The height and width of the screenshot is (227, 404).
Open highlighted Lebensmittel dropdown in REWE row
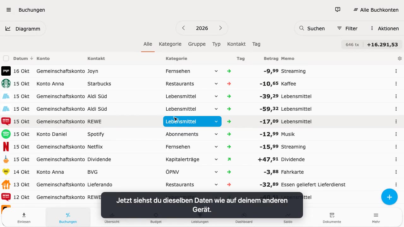tap(192, 122)
